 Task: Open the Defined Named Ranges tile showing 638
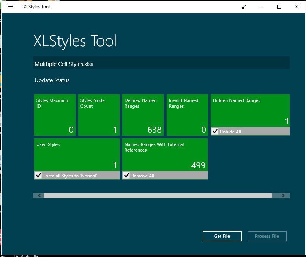(x=143, y=112)
